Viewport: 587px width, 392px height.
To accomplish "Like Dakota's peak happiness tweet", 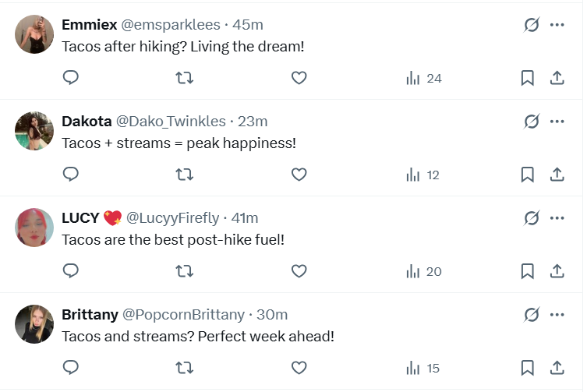I will pyautogui.click(x=299, y=175).
